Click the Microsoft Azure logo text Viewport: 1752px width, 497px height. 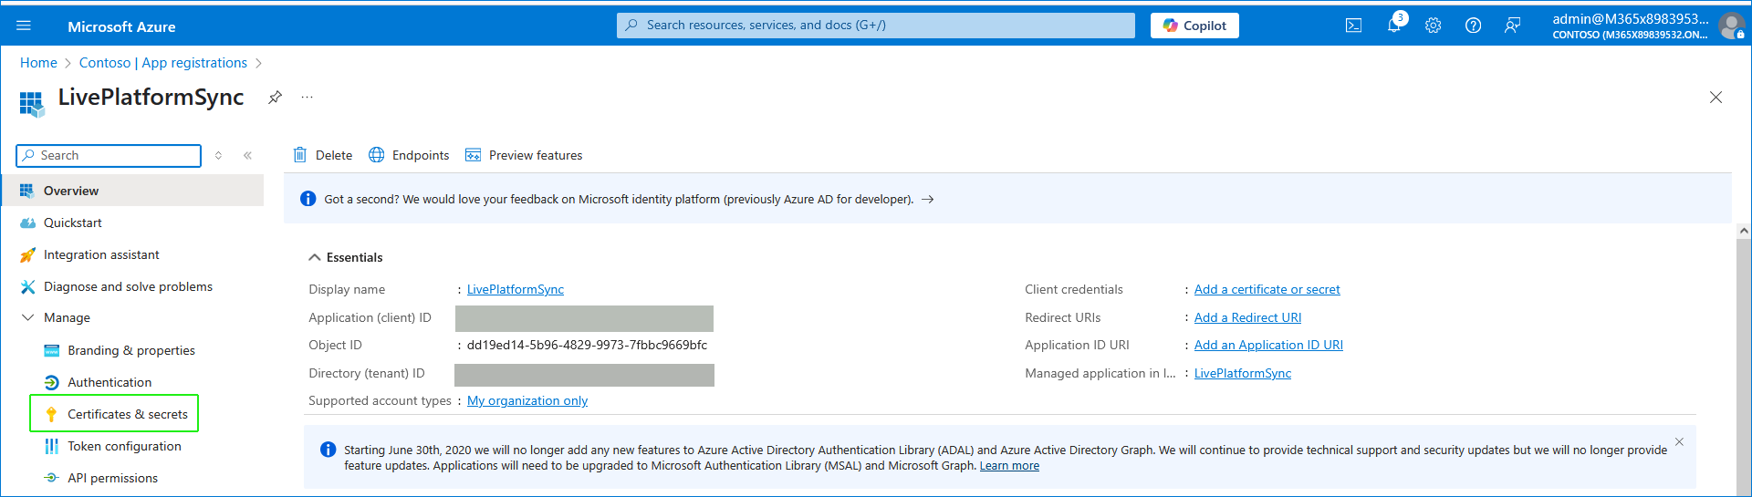coord(121,26)
